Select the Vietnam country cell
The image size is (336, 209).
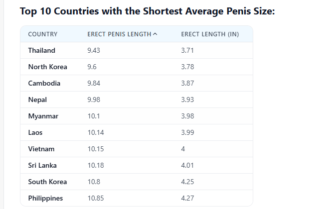point(41,149)
